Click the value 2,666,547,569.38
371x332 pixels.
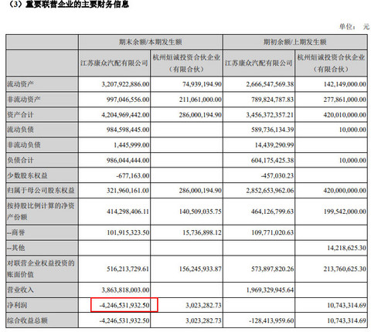click(x=270, y=84)
